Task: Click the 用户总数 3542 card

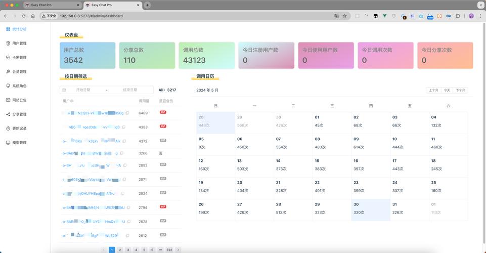Action: pyautogui.click(x=87, y=56)
